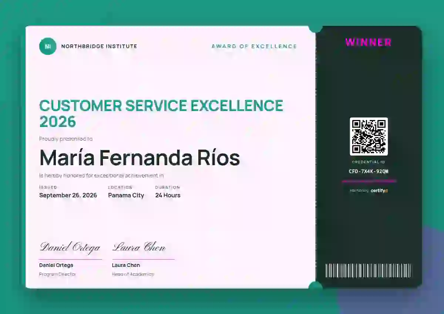Click the date September 26, 2026
This screenshot has width=444, height=314.
[x=68, y=195]
